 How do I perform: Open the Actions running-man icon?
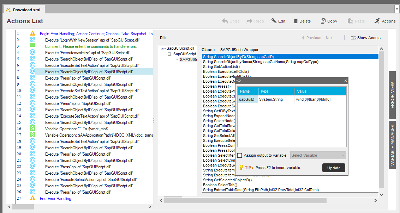(377, 21)
